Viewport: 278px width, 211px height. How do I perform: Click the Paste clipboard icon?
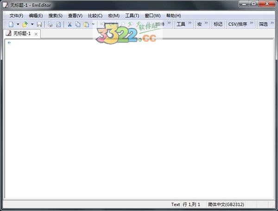86,24
